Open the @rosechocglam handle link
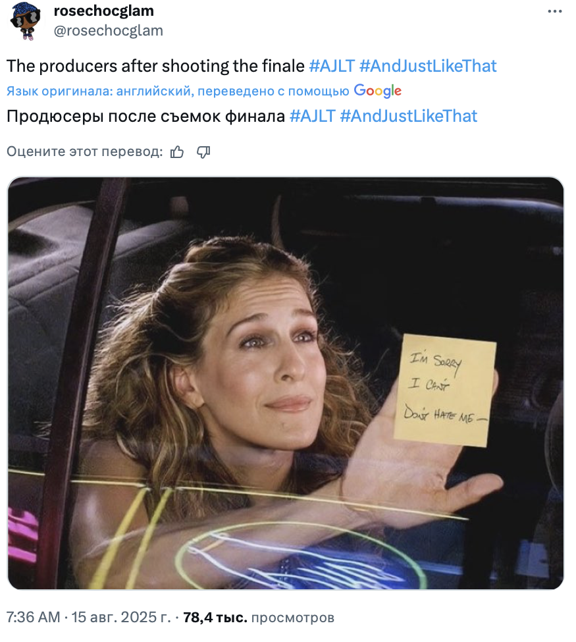Viewport: 576px width, 642px height. click(109, 30)
